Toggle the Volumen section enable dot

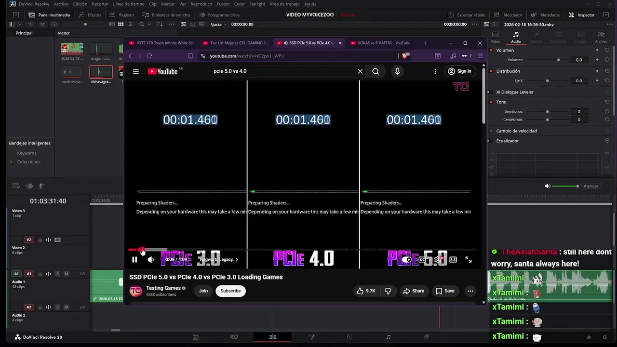[x=491, y=50]
